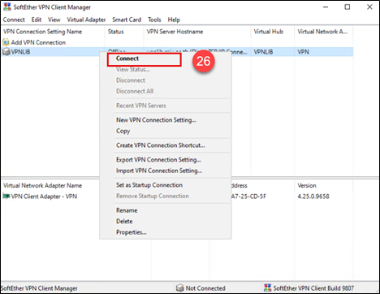Open the Connect menu in menu bar
This screenshot has width=380, height=294.
(x=14, y=19)
